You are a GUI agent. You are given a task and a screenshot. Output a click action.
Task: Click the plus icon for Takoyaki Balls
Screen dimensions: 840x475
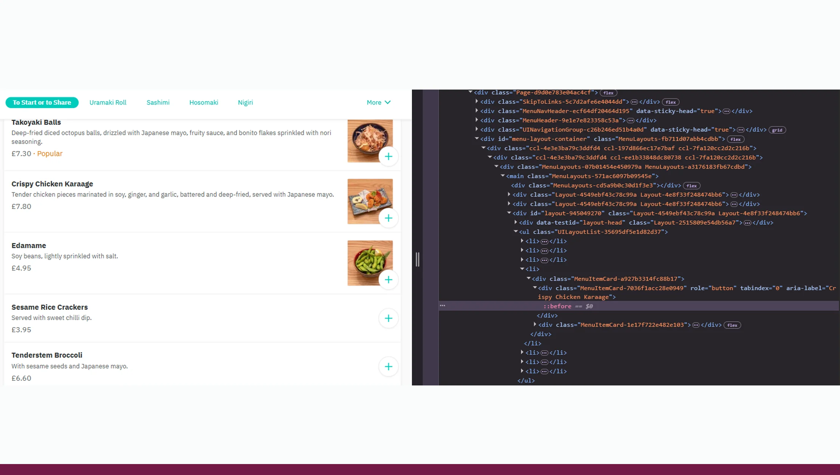pyautogui.click(x=388, y=156)
